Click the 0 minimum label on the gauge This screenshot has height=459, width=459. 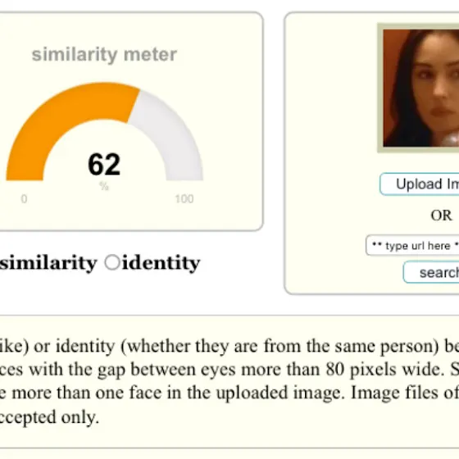point(24,199)
